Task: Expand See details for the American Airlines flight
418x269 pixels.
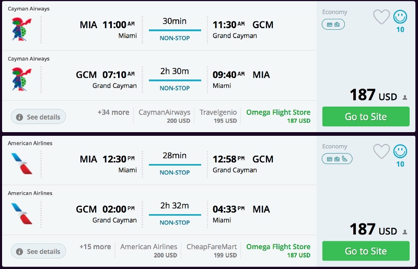Action: (39, 251)
